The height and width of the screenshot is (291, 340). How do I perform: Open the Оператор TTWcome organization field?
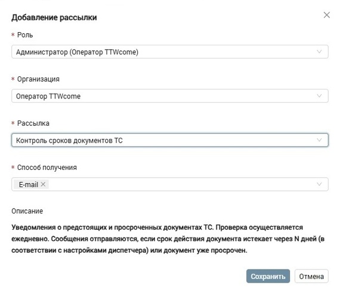click(170, 96)
